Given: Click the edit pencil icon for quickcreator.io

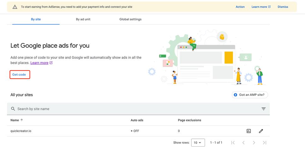Looking at the screenshot, I should [x=261, y=131].
